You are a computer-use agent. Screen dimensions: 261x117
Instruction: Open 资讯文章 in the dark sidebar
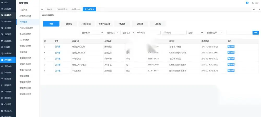tap(8, 98)
